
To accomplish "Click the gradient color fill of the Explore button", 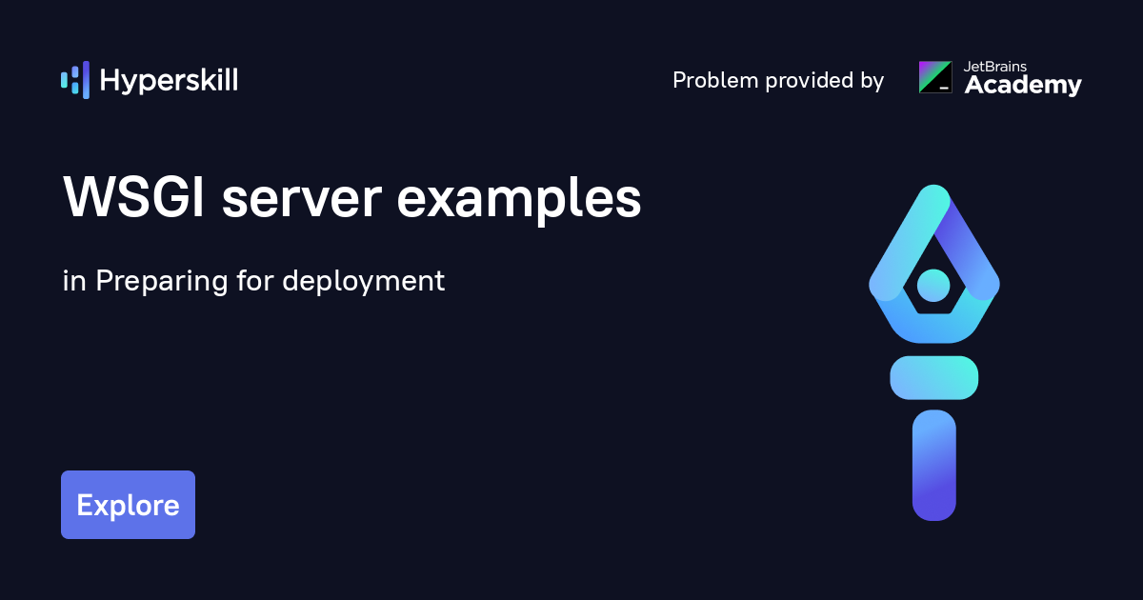I will tap(128, 504).
